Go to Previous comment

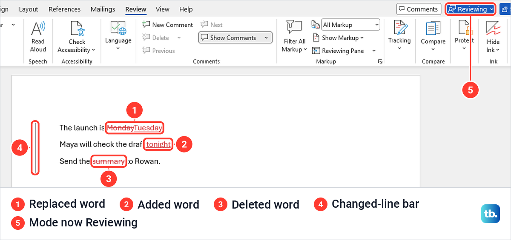tap(158, 51)
